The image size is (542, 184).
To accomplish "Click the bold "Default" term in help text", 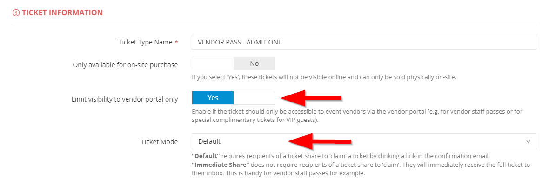I will tap(206, 155).
